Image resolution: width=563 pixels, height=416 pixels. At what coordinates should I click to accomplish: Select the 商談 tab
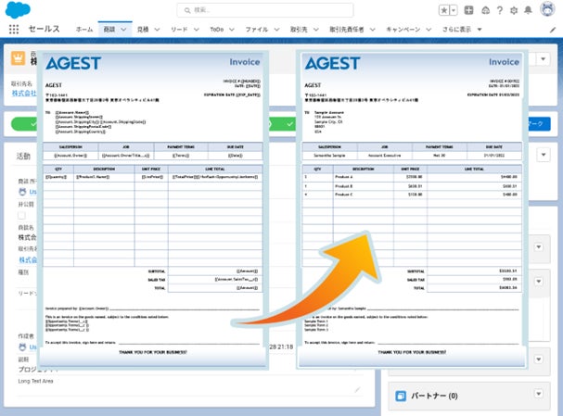point(109,30)
